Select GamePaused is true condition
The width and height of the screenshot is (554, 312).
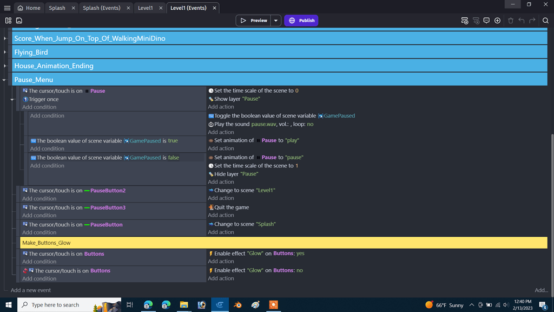pos(104,141)
